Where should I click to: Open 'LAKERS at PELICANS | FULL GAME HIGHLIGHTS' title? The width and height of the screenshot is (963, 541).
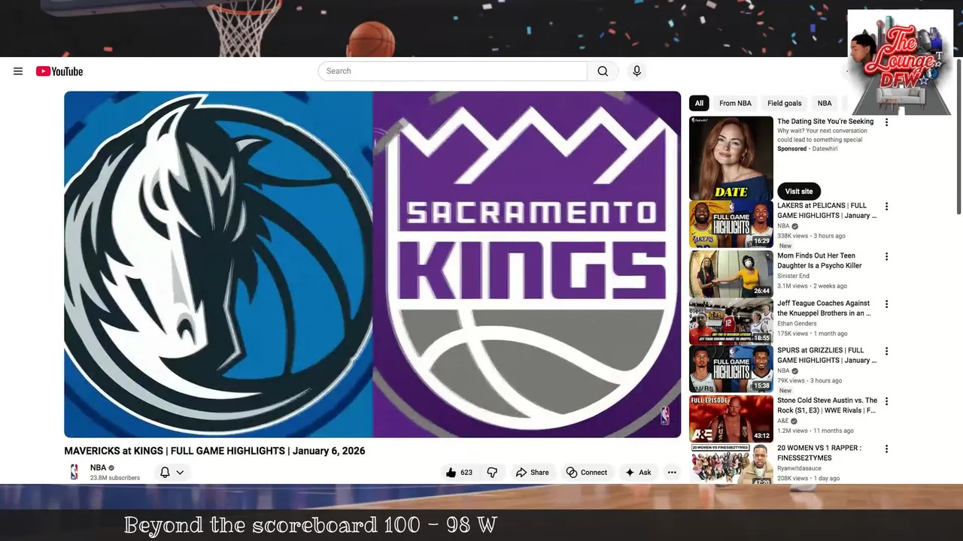pos(827,210)
